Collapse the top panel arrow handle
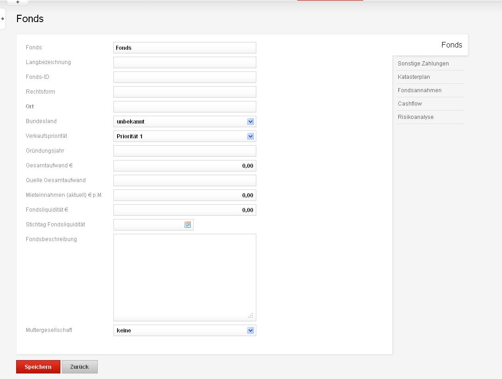This screenshot has width=502, height=379. point(18,2)
